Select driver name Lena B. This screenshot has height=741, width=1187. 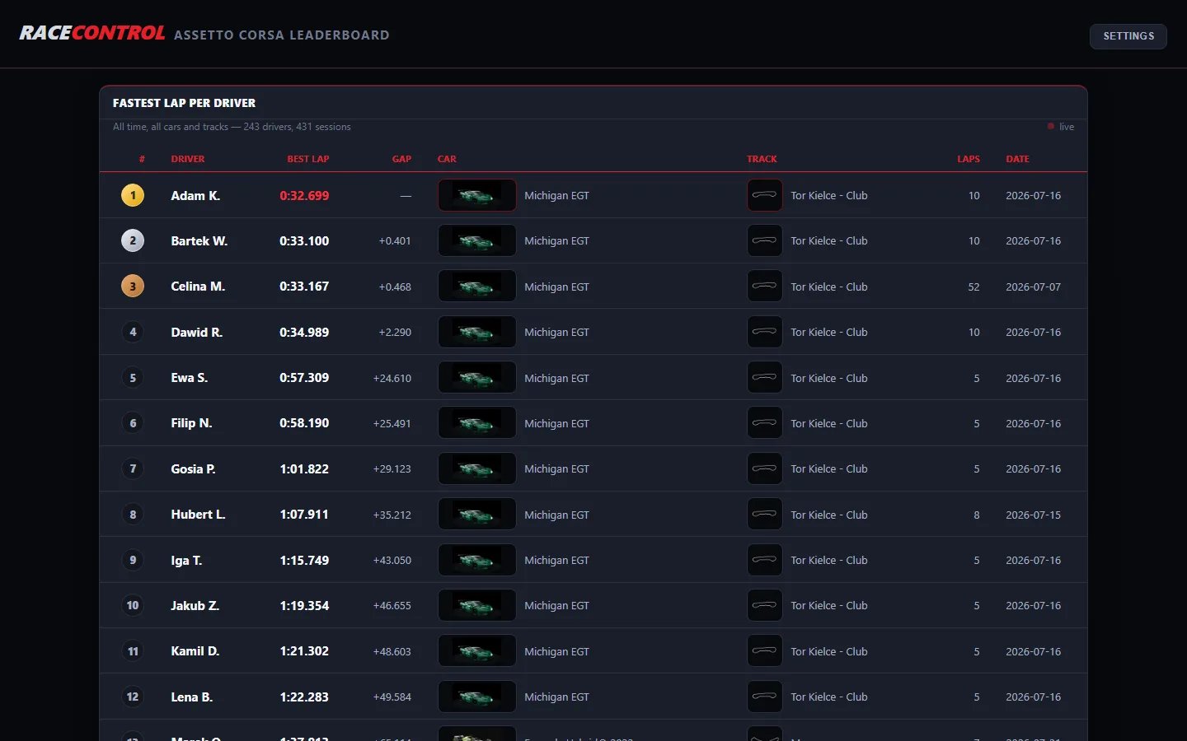pos(192,697)
